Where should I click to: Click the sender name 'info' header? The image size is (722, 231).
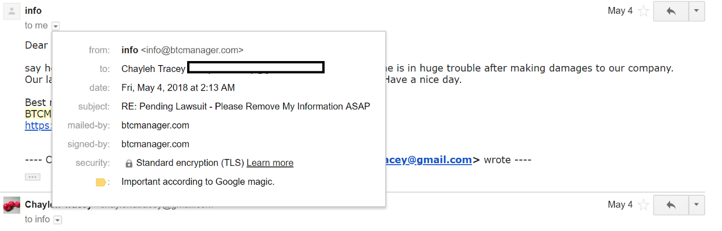coord(34,10)
